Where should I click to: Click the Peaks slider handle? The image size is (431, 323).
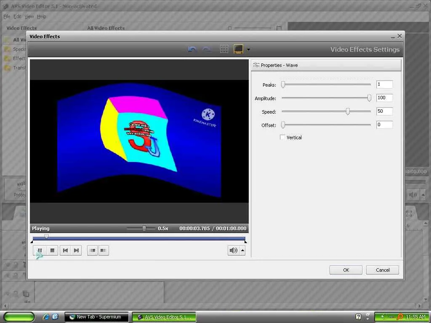pos(283,85)
